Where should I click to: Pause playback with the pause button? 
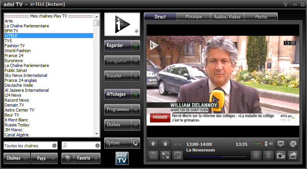tap(268, 155)
